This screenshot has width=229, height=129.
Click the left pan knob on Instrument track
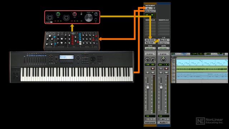(x=147, y=60)
